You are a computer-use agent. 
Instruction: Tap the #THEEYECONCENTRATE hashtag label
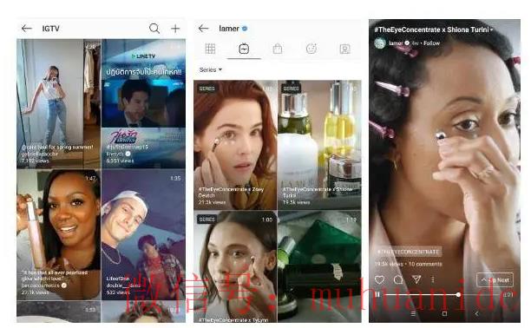click(x=408, y=252)
